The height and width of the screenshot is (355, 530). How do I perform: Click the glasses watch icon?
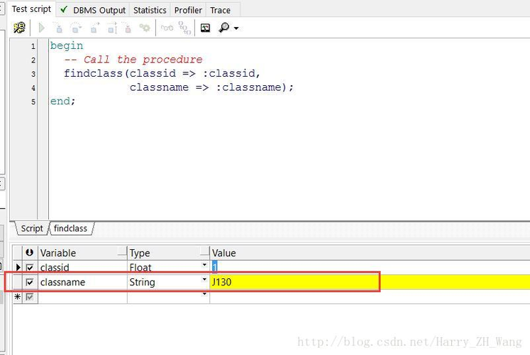[167, 28]
